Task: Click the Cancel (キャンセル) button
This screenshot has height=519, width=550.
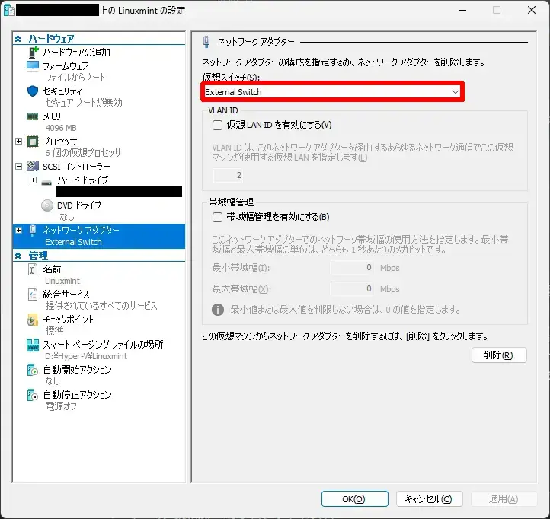Action: pyautogui.click(x=425, y=499)
